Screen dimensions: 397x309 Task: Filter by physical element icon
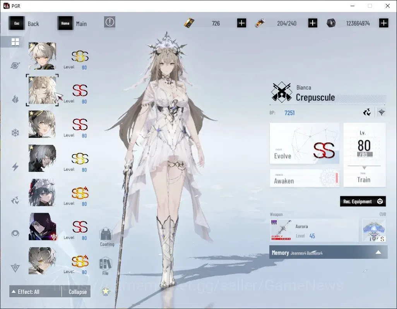tap(15, 66)
